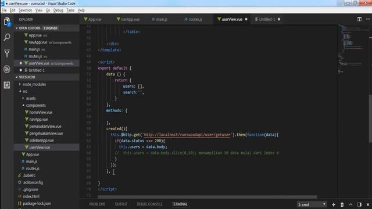Open the Edit menu
The height and width of the screenshot is (209, 372).
tap(12, 10)
